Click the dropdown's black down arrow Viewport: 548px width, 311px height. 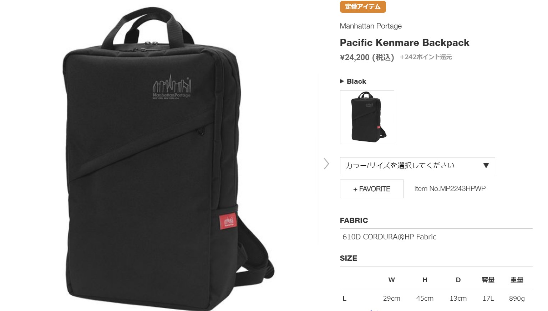(486, 166)
